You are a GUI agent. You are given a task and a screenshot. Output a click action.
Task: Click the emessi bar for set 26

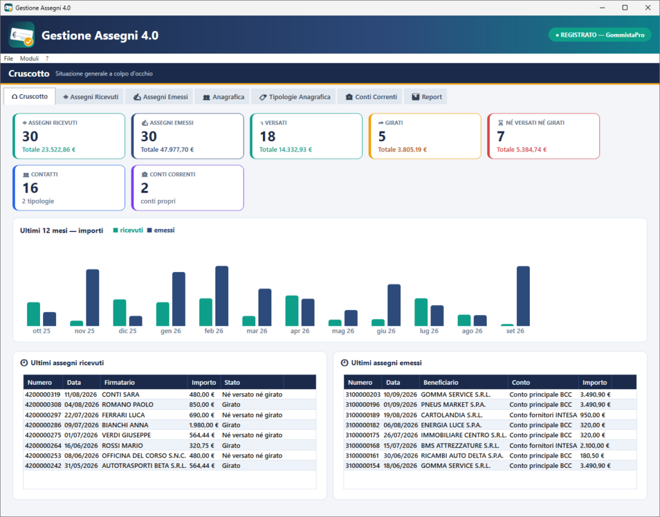(523, 296)
